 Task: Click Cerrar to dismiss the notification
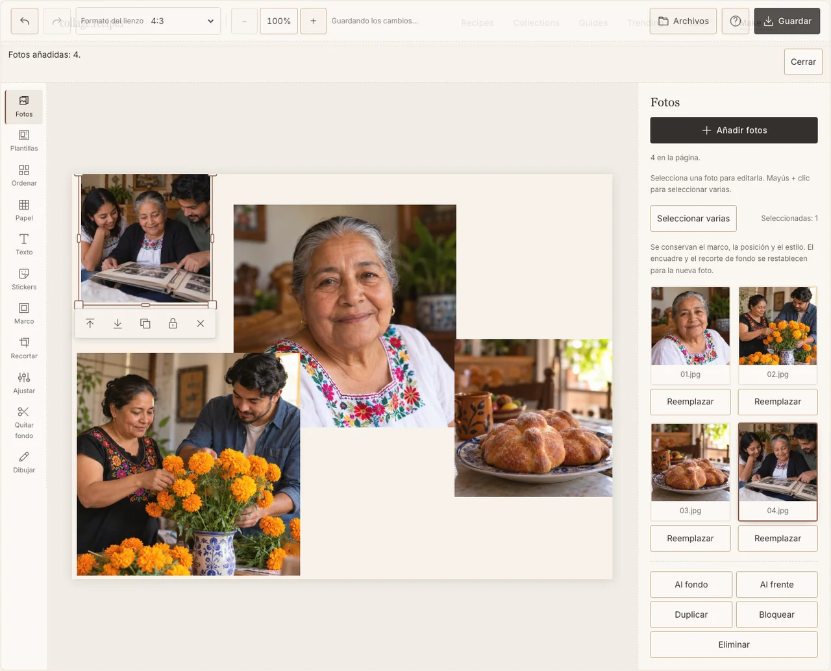point(803,62)
